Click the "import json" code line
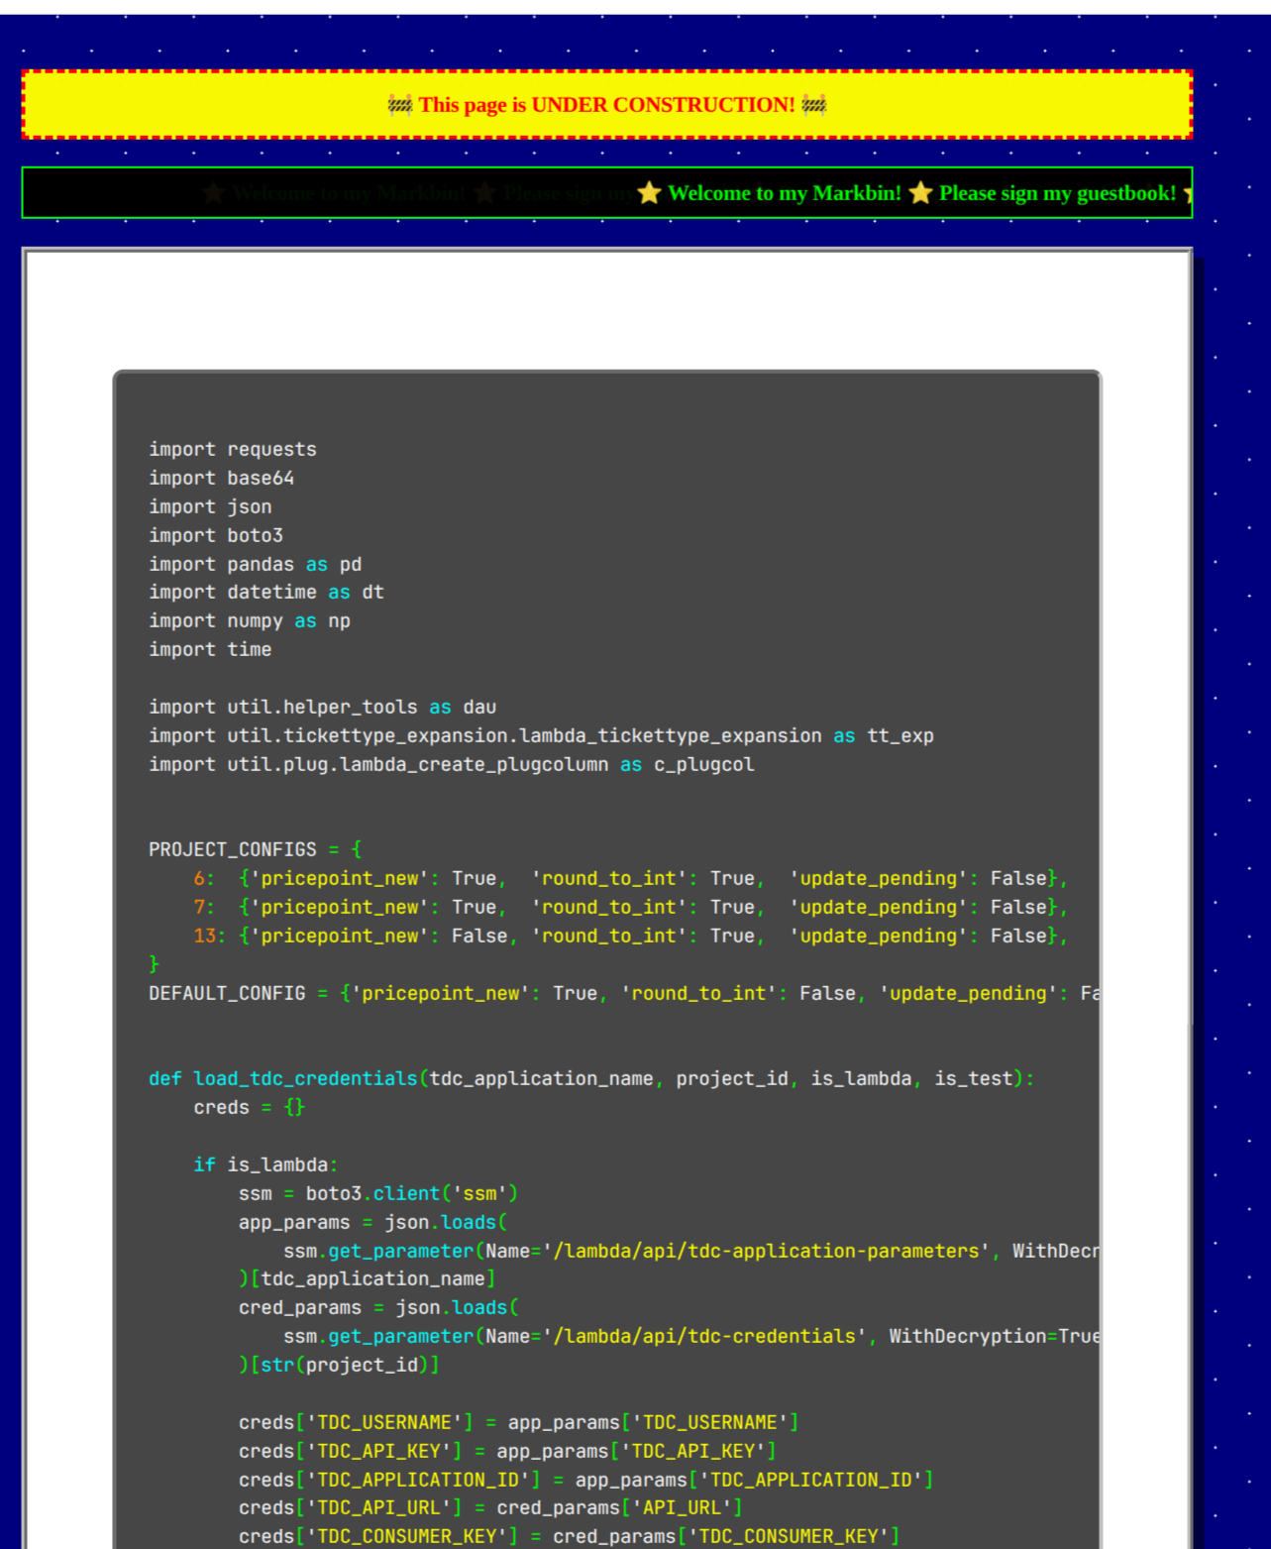The height and width of the screenshot is (1549, 1271). pyautogui.click(x=210, y=506)
